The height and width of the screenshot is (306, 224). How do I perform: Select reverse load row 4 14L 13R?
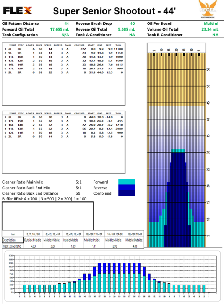[63, 129]
